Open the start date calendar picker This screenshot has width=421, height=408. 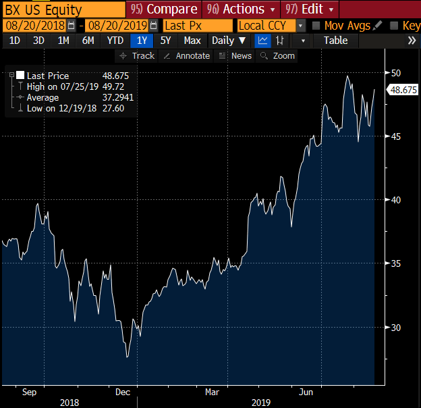tap(72, 26)
